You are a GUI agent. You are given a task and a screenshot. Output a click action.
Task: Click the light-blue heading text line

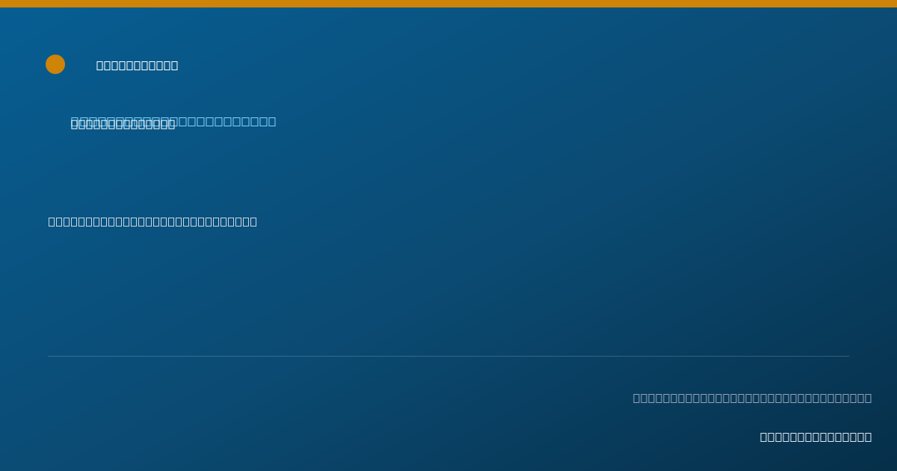[173, 121]
